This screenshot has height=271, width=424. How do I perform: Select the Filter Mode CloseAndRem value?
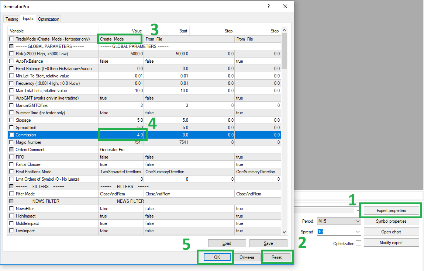coord(121,194)
